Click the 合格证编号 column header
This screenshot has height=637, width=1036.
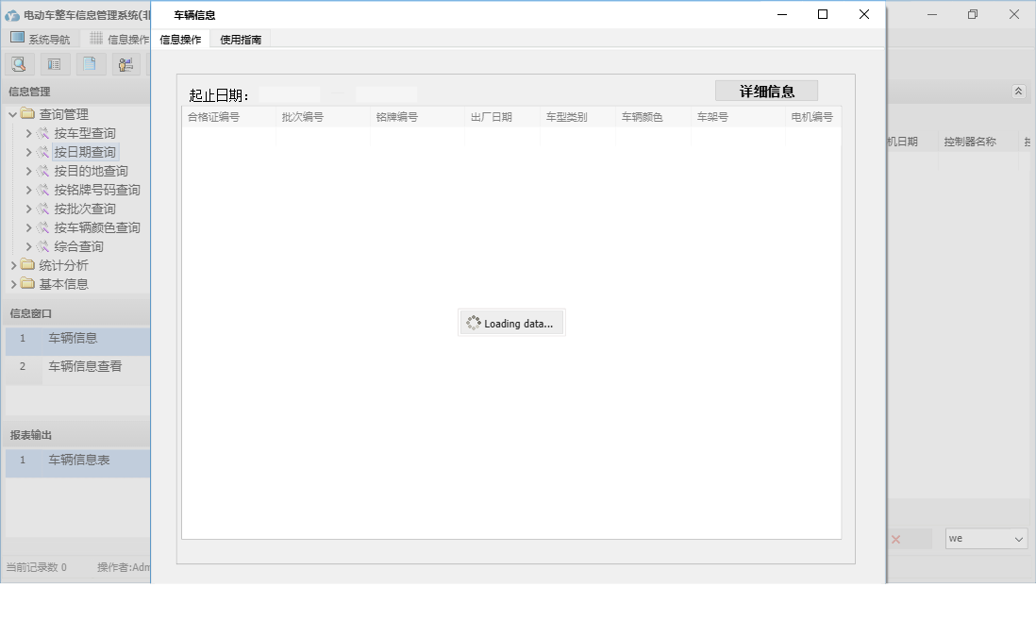pyautogui.click(x=212, y=116)
